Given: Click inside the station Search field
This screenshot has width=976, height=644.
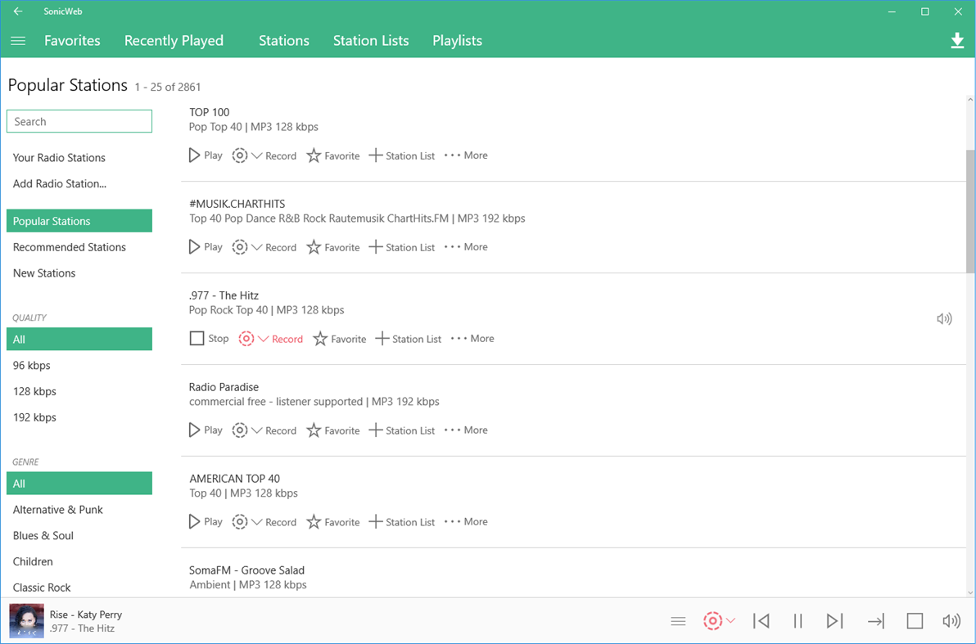Looking at the screenshot, I should click(x=79, y=120).
